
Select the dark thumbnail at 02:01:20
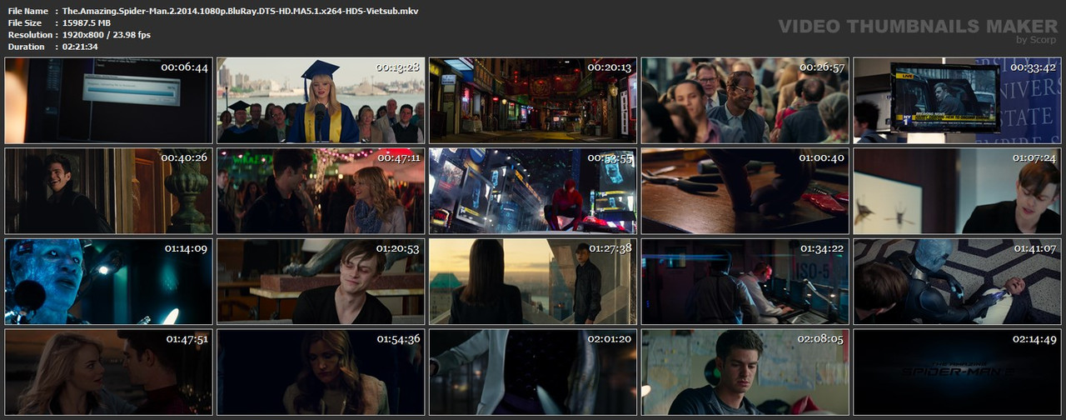[x=533, y=372]
